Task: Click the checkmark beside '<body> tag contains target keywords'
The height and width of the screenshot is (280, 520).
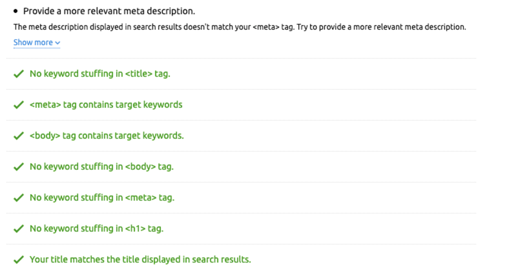Action: pyautogui.click(x=19, y=136)
